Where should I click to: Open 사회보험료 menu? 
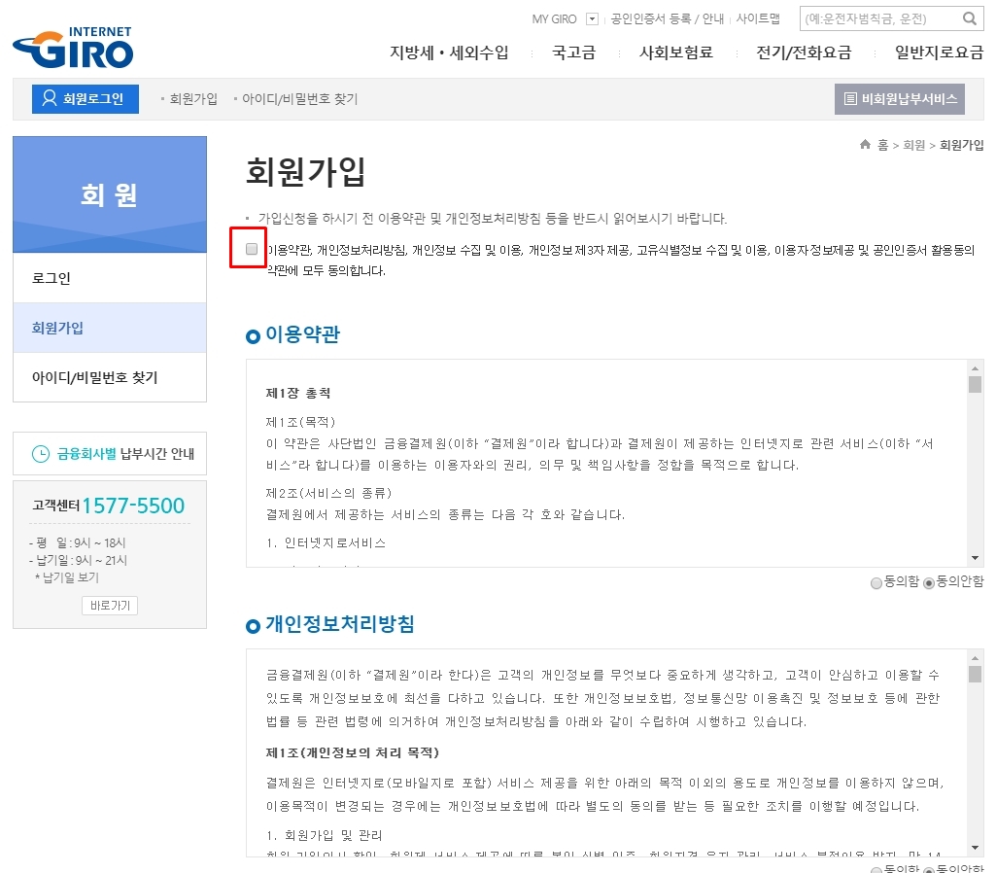pyautogui.click(x=676, y=52)
